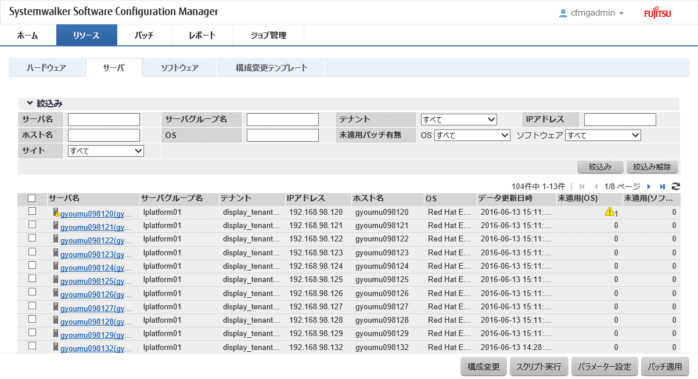
Task: Open the サイト dropdown
Action: pyautogui.click(x=106, y=151)
